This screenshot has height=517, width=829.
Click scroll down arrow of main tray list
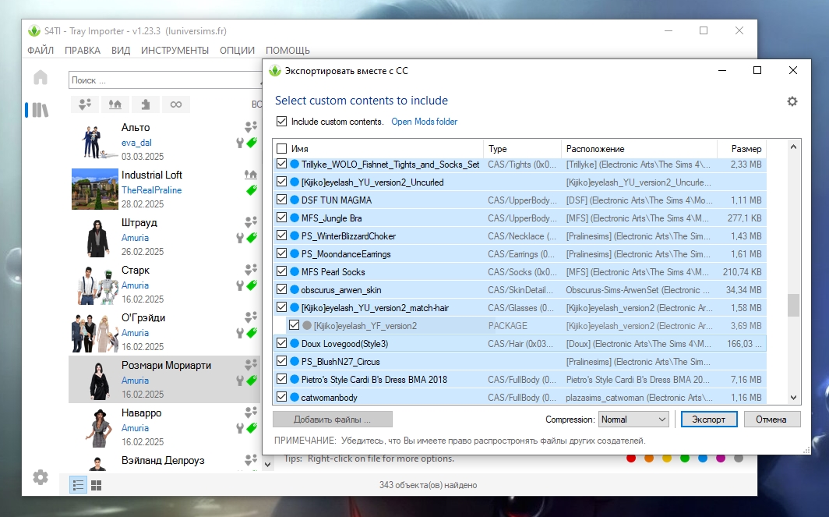(x=267, y=465)
